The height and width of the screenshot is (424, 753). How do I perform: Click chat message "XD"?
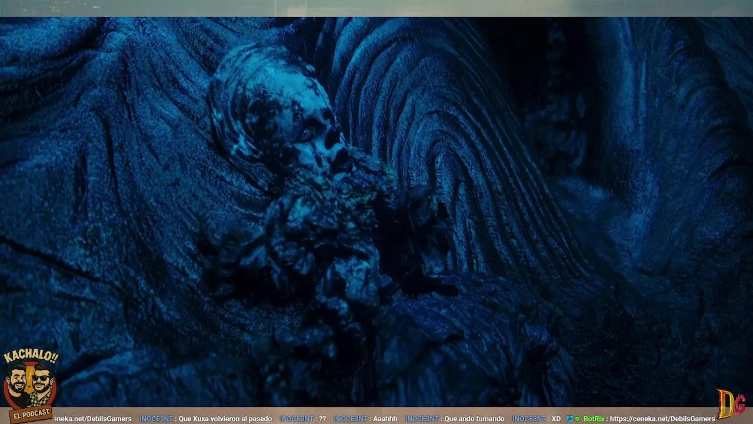pyautogui.click(x=556, y=419)
